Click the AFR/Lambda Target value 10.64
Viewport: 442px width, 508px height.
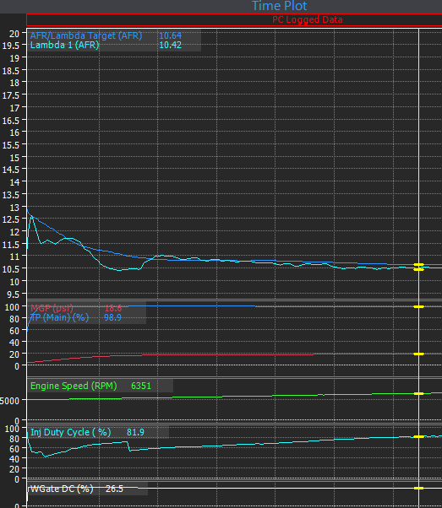tap(170, 35)
